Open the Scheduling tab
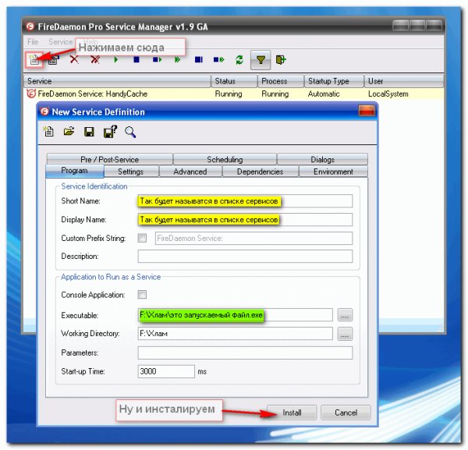 [225, 159]
